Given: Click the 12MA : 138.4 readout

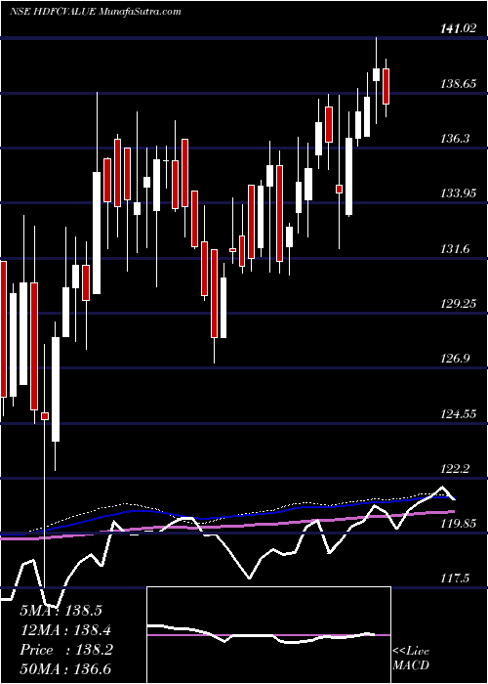Looking at the screenshot, I should (65, 630).
